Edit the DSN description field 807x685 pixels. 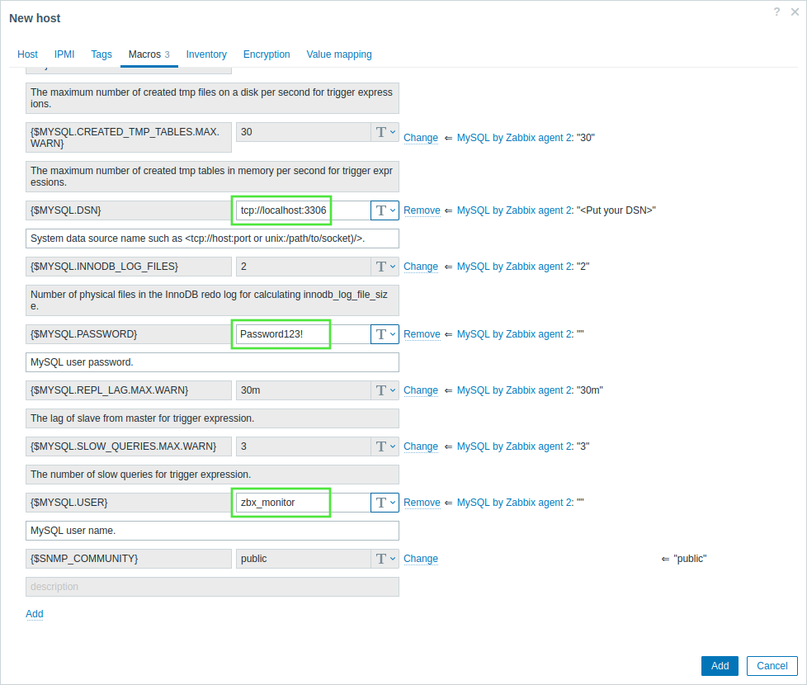pyautogui.click(x=212, y=239)
